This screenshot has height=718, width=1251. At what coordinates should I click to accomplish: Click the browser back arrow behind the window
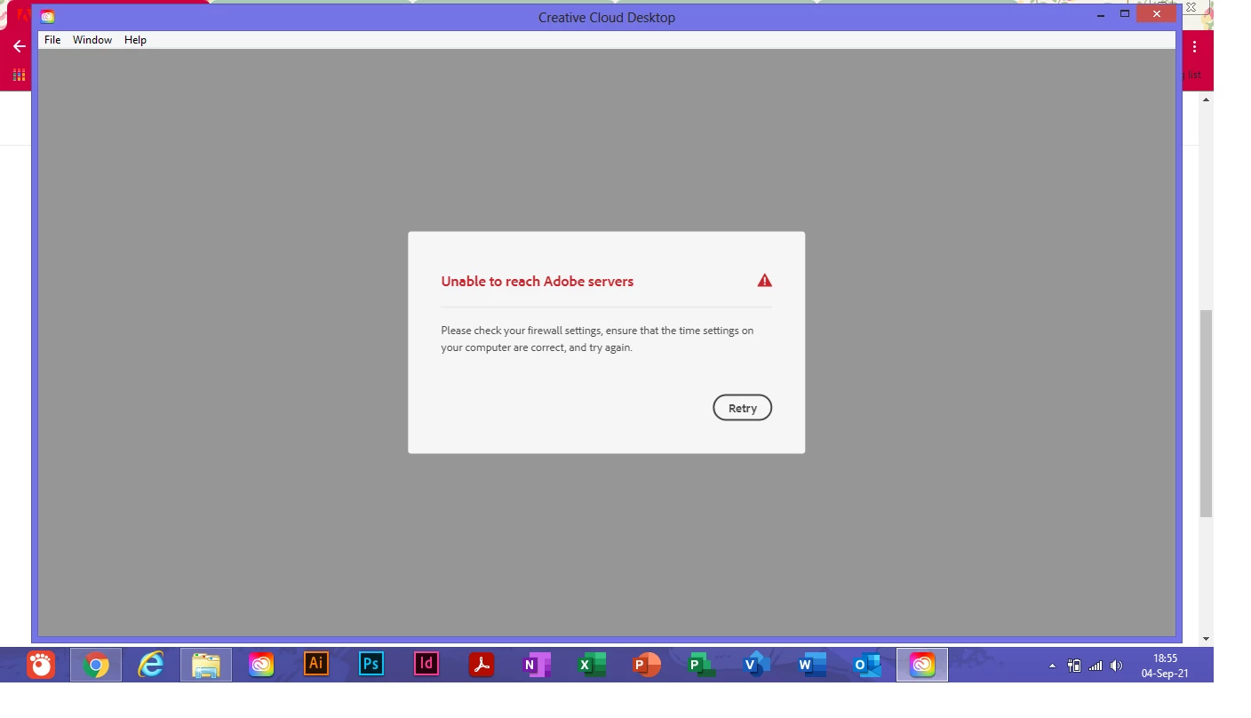[19, 46]
